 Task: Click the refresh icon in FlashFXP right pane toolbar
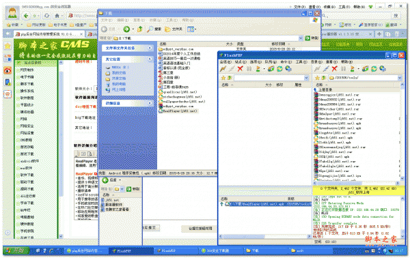(x=374, y=69)
